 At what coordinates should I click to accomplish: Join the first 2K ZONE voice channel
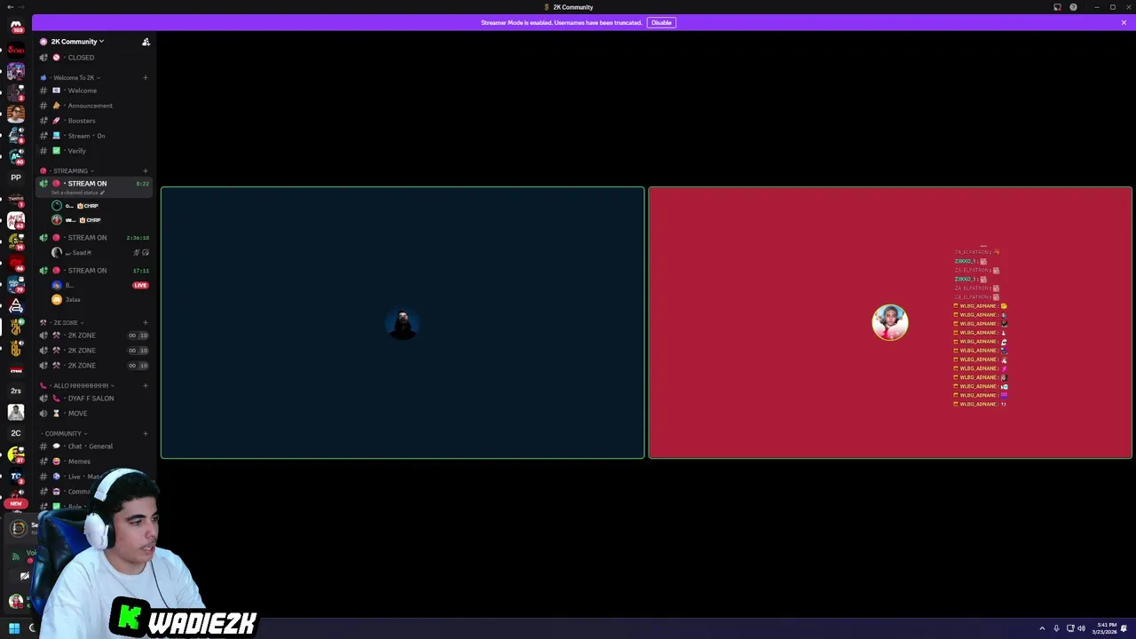(x=93, y=335)
